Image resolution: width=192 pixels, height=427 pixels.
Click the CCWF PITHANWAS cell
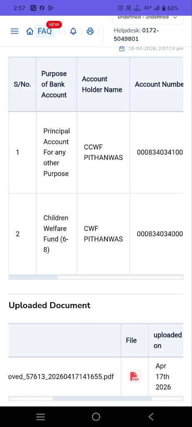click(103, 153)
